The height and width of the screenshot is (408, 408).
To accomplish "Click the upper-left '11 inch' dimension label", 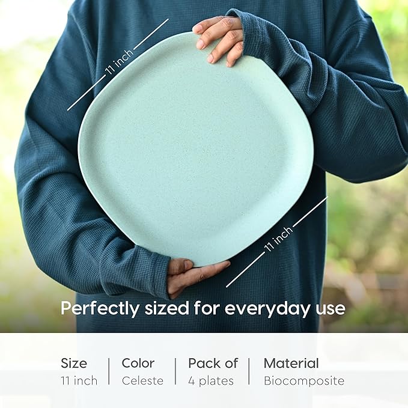I will tap(119, 62).
